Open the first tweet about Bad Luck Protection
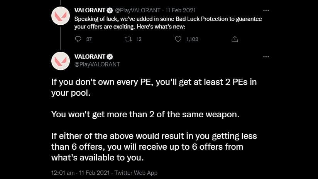Screen dimensions: 318x179 click(x=168, y=23)
